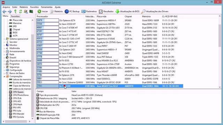223x125 pixels.
Task: Open Parâmetros from toolbar
Action: [x=89, y=11]
